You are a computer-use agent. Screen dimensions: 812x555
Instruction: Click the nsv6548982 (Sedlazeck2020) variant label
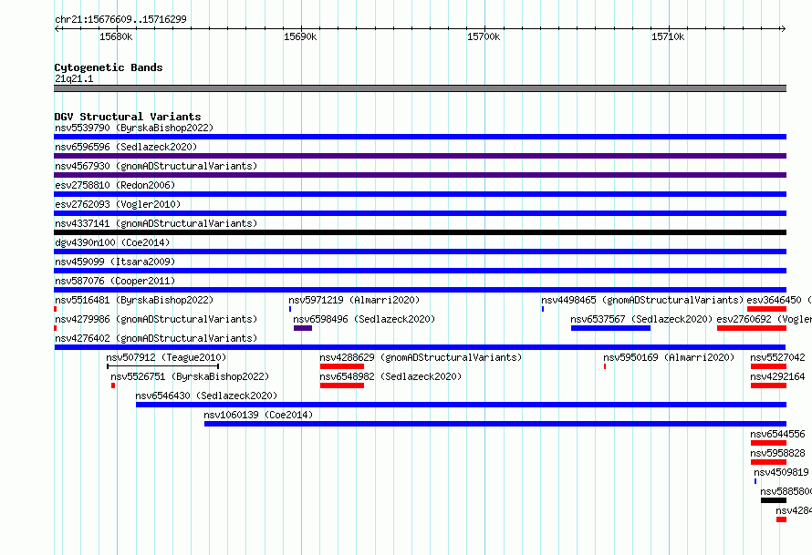point(390,376)
